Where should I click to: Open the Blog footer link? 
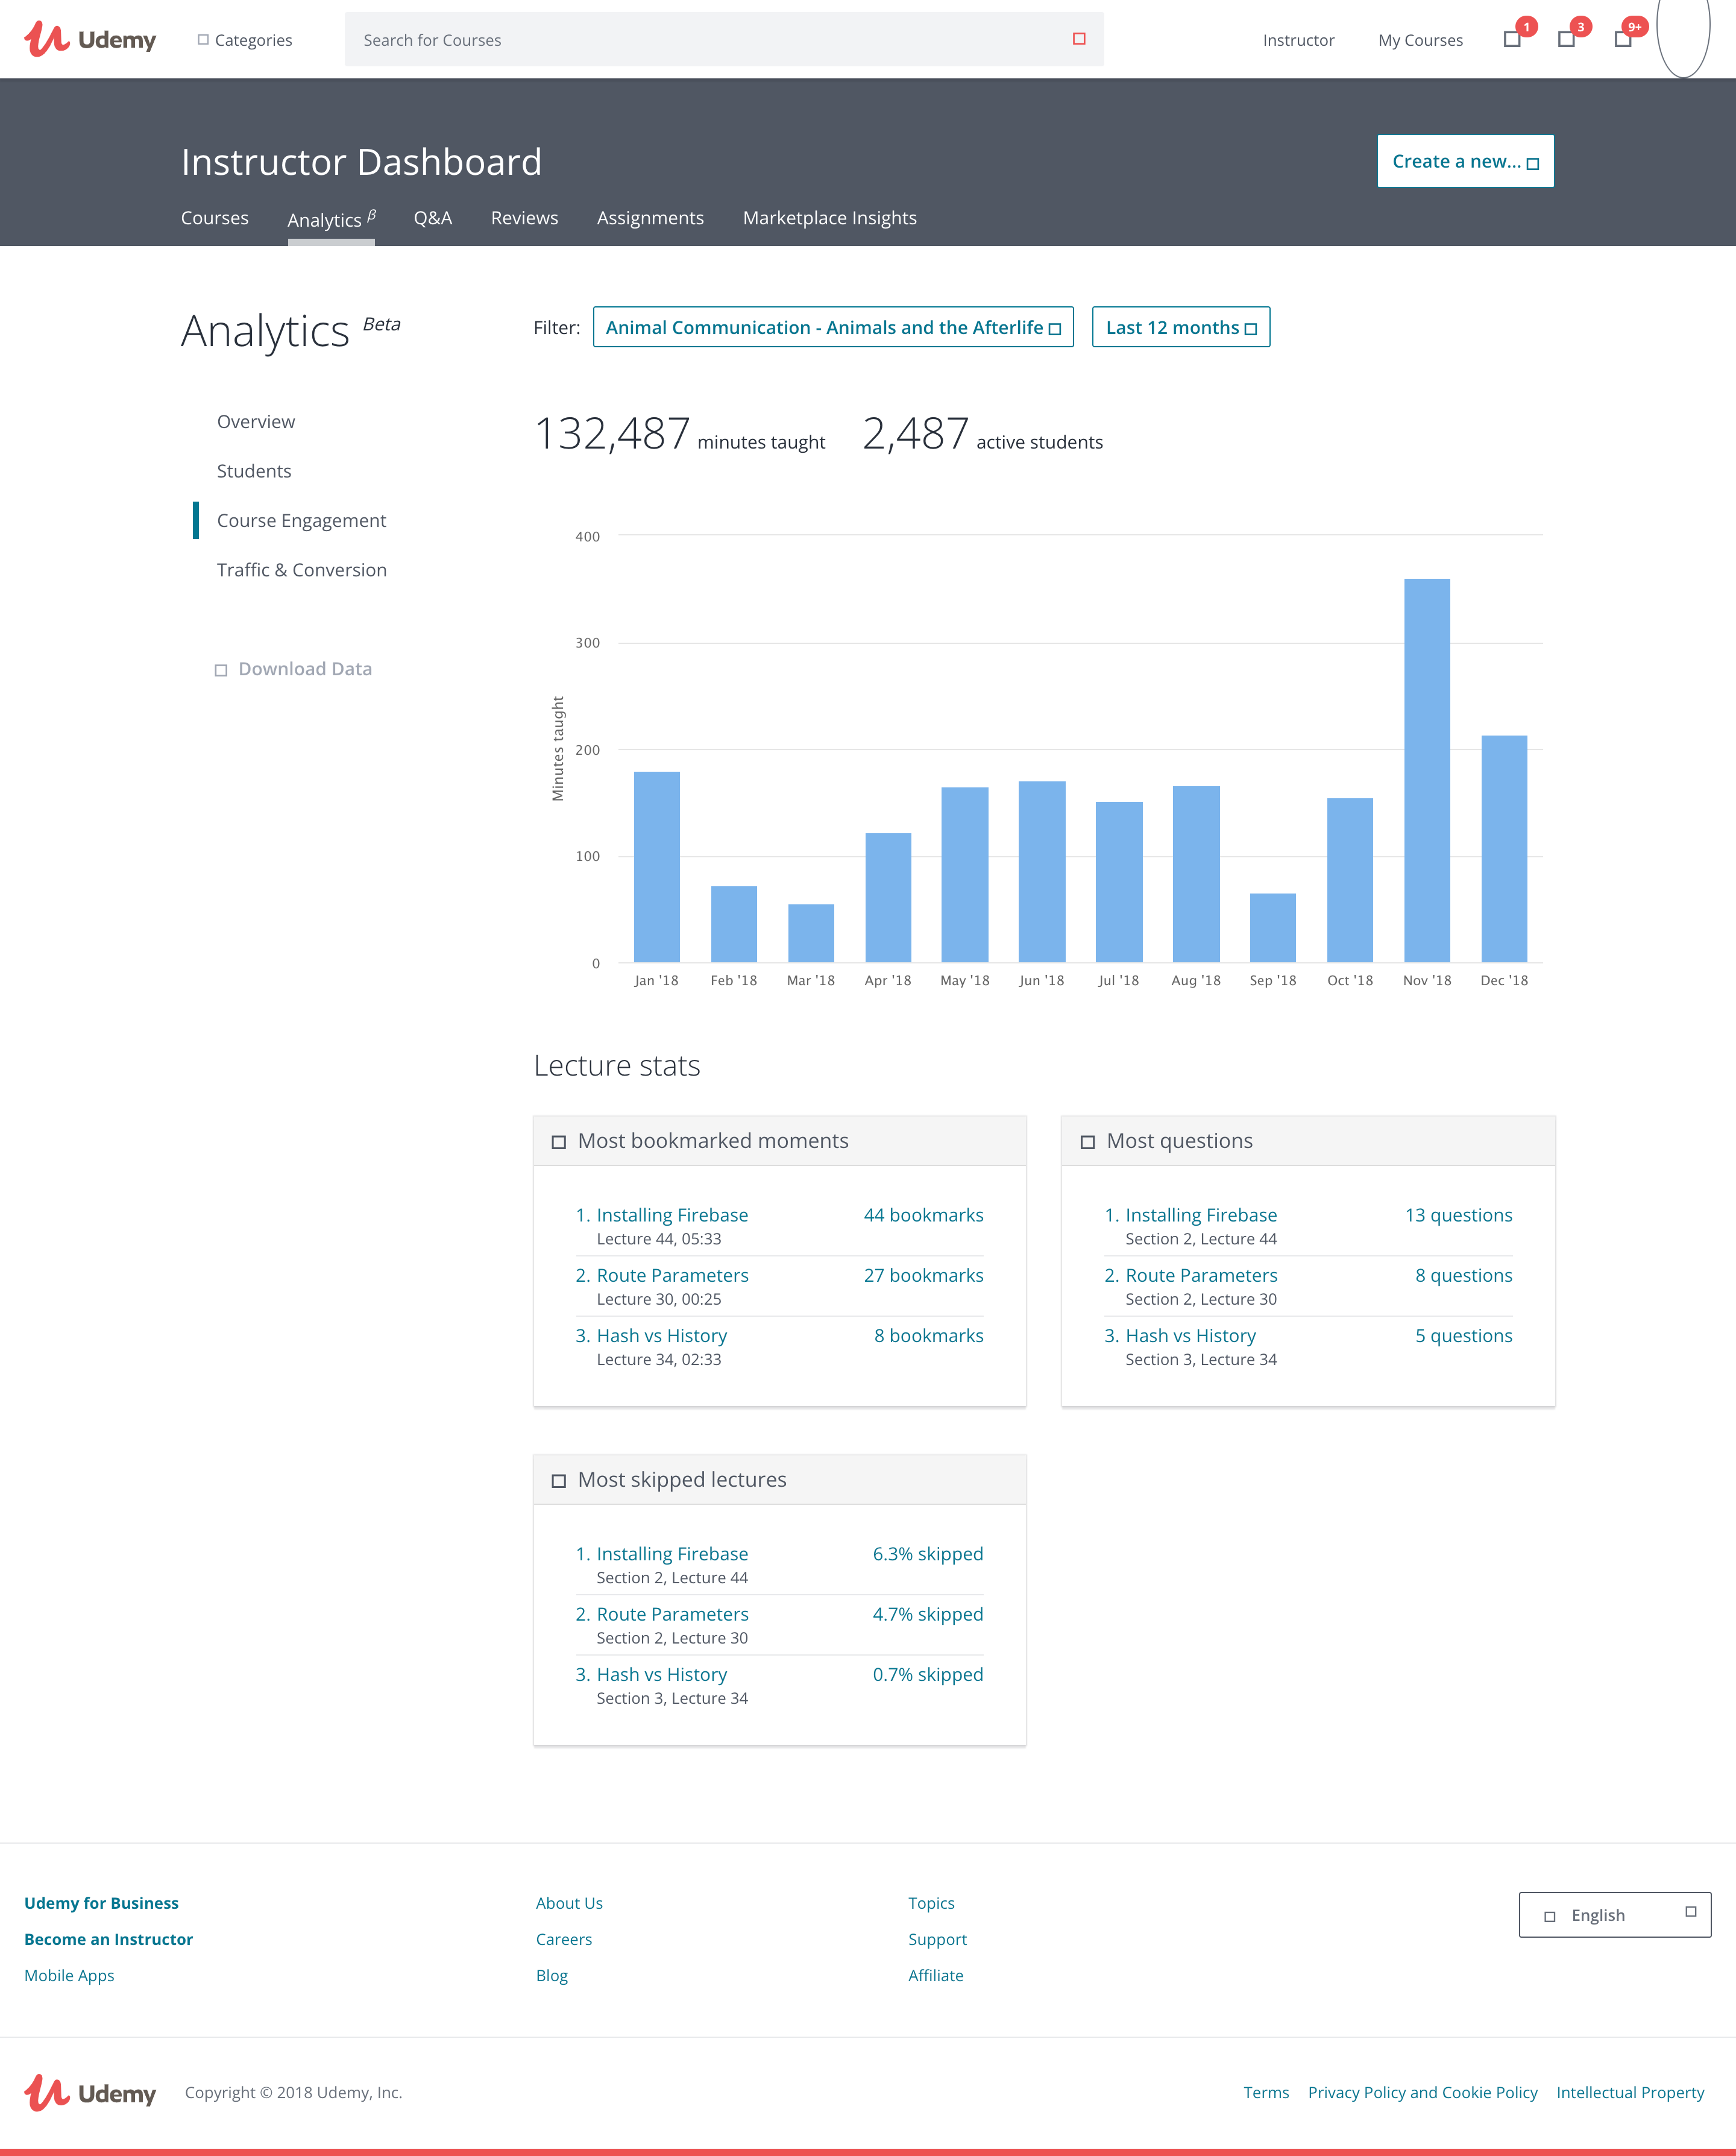pos(552,1975)
